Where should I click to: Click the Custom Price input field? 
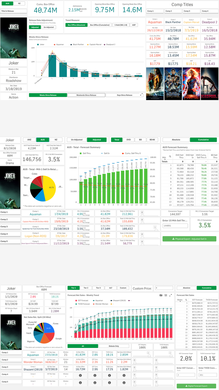[164, 288]
